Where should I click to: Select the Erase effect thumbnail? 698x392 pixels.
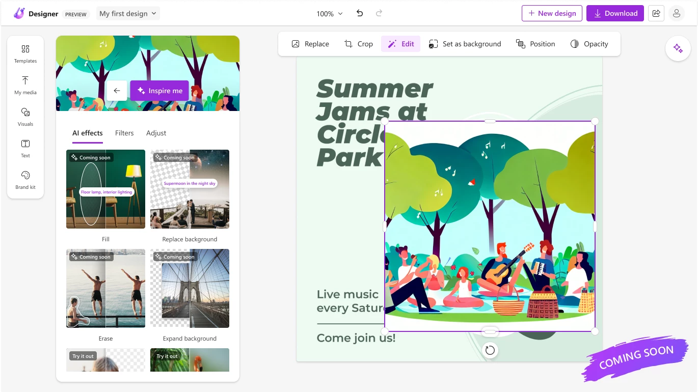coord(105,288)
